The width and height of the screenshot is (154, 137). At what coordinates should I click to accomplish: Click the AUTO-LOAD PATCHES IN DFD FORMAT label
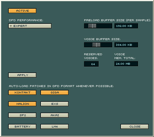(61, 86)
